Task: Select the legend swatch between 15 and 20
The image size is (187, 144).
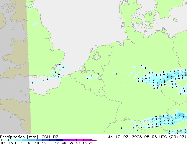Action: coord(46,140)
